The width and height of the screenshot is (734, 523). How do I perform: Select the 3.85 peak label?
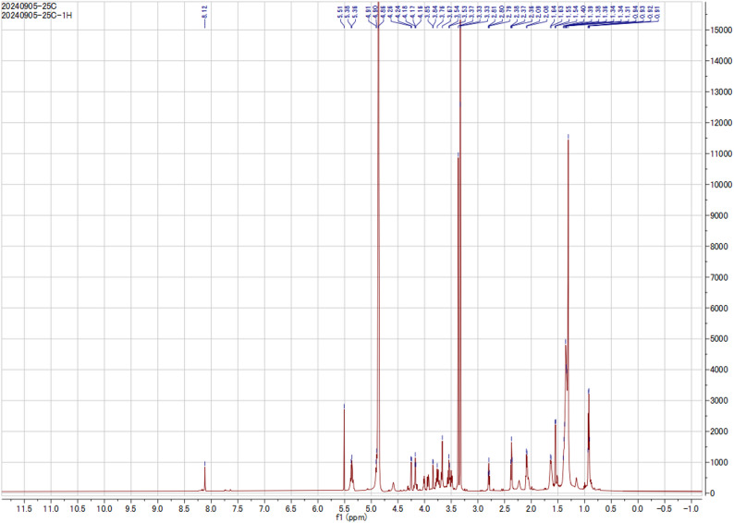pyautogui.click(x=427, y=12)
